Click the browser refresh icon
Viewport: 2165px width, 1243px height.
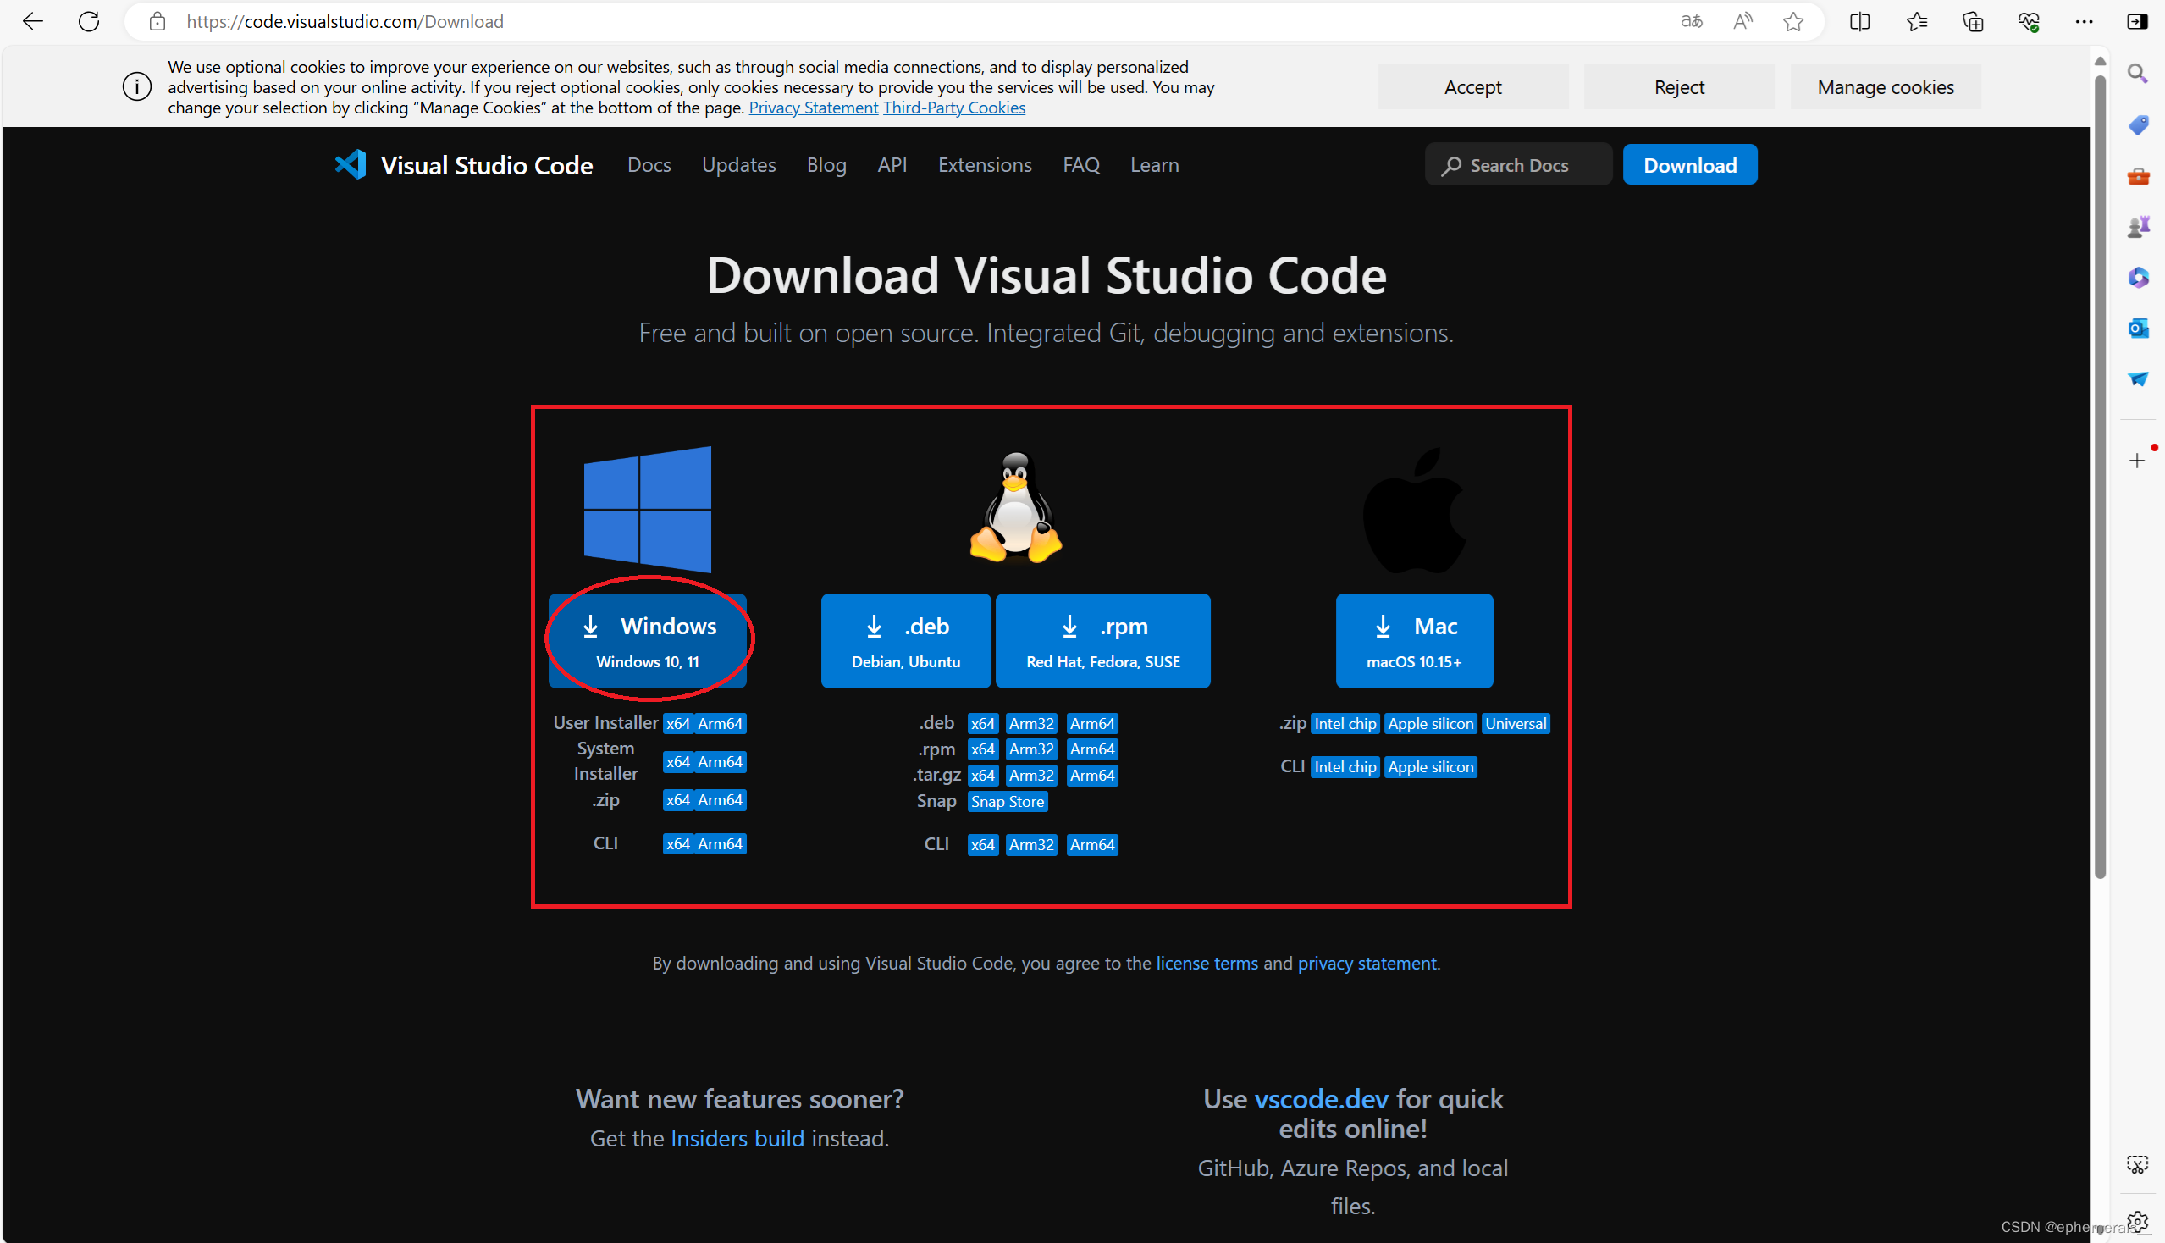coord(89,21)
